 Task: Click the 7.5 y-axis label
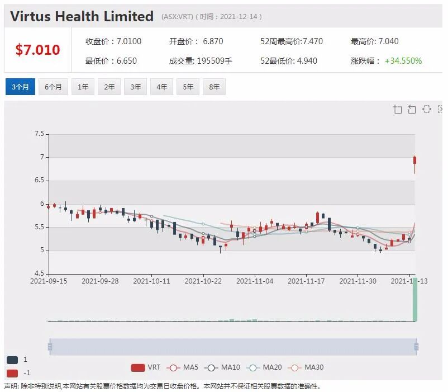[39, 134]
